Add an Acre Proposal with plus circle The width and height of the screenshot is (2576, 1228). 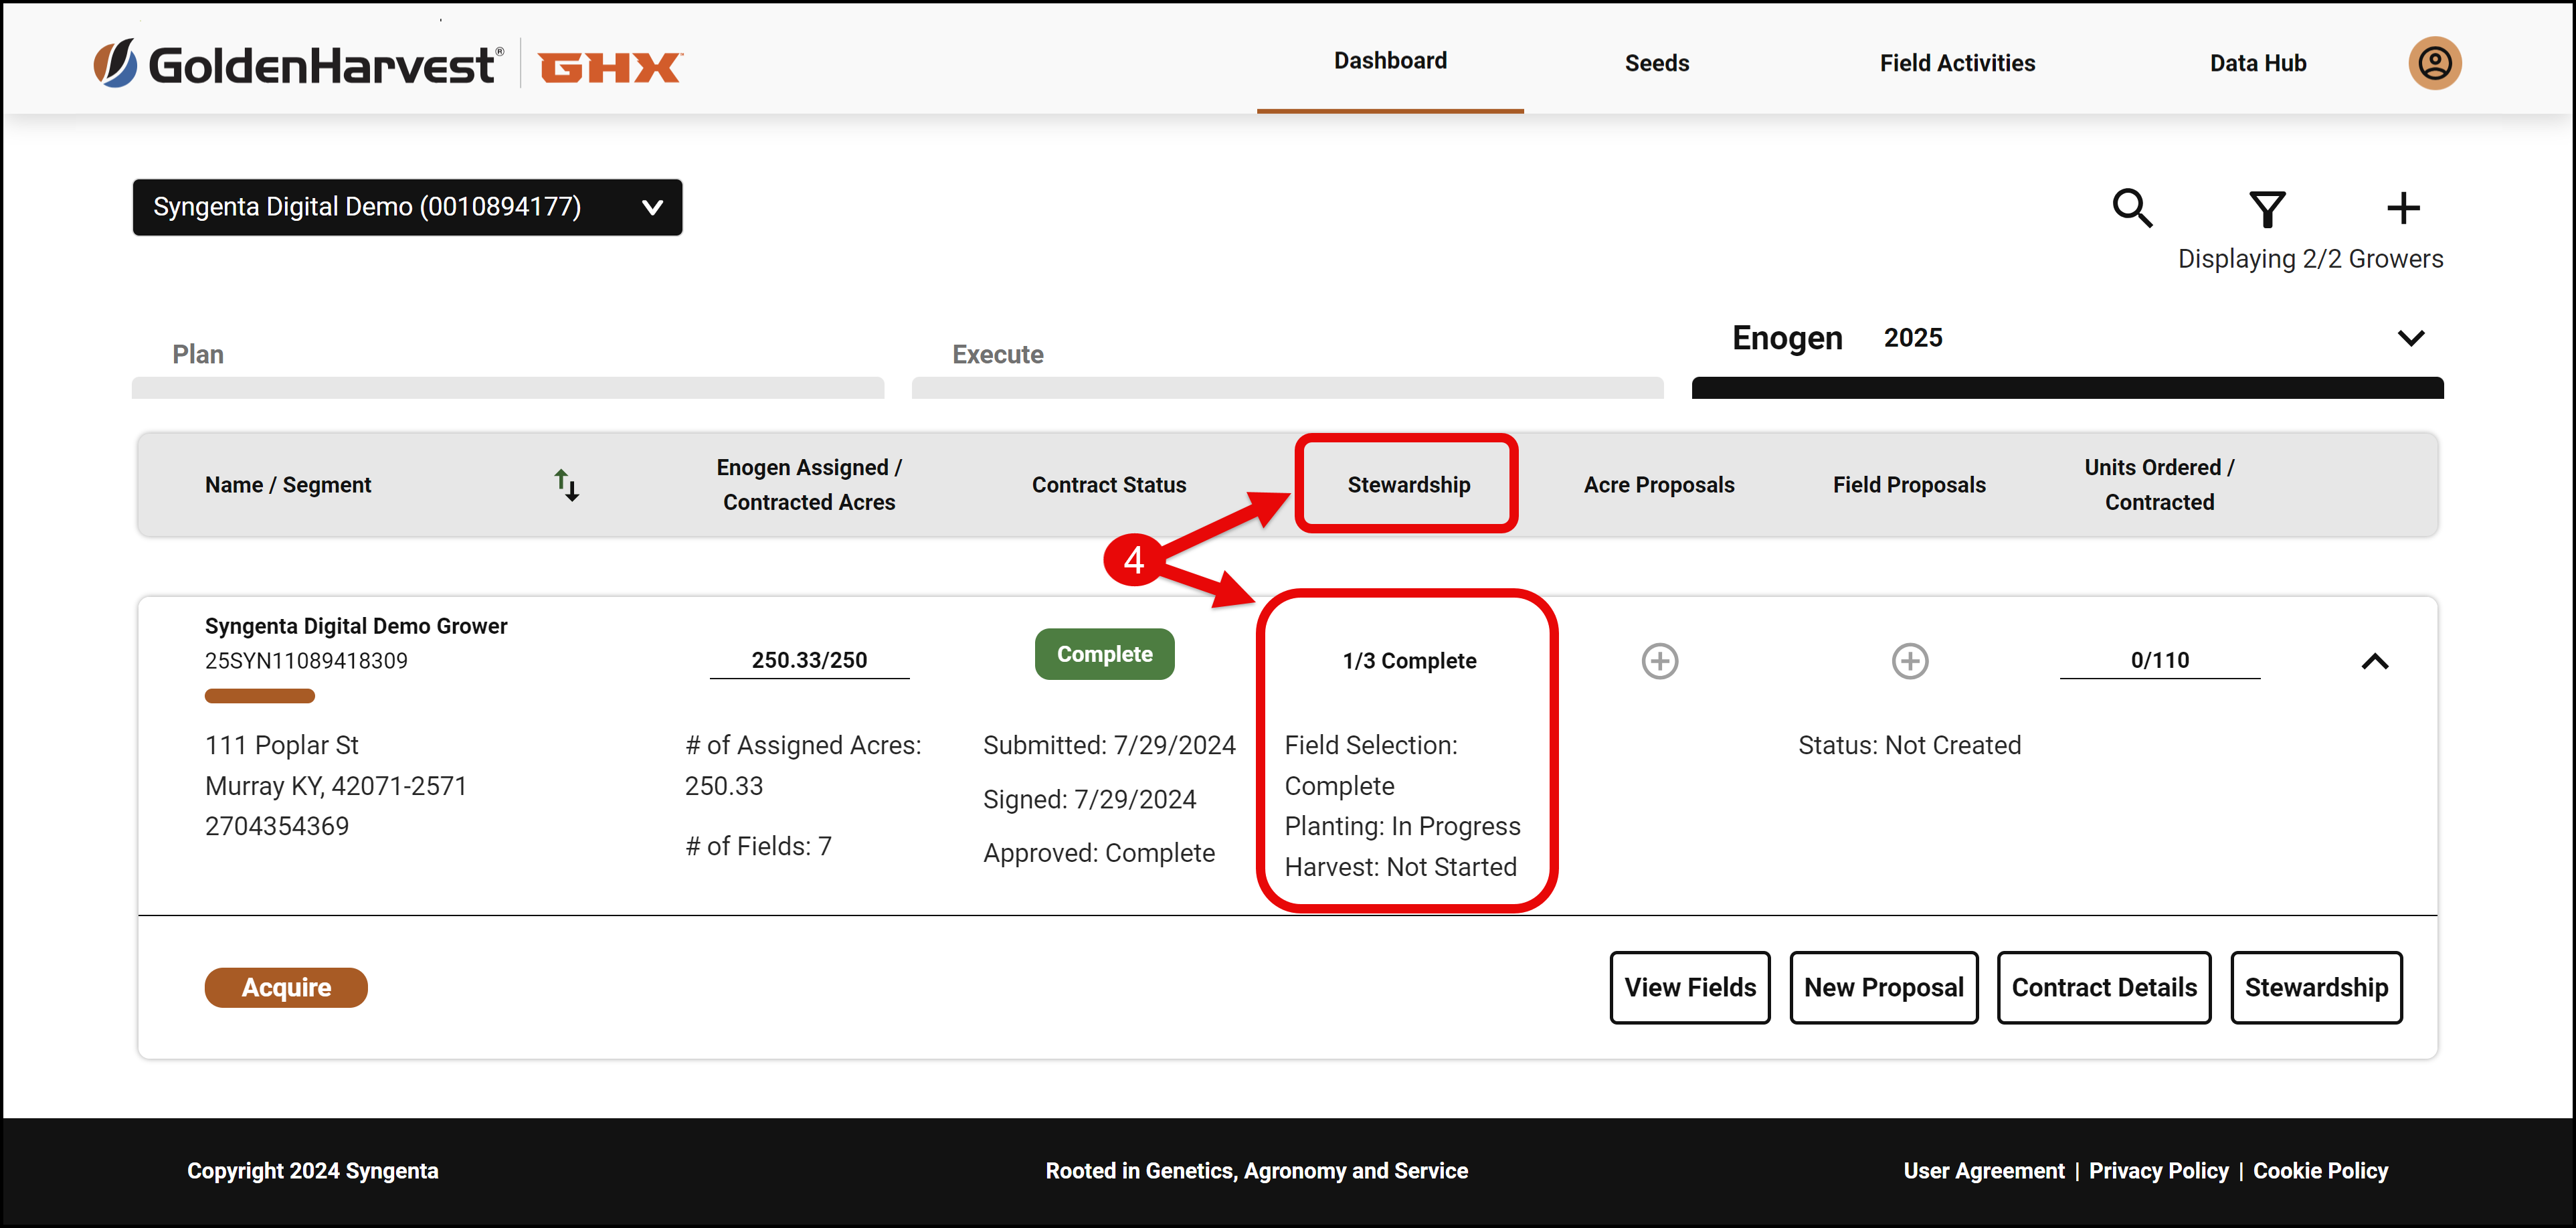[1660, 661]
